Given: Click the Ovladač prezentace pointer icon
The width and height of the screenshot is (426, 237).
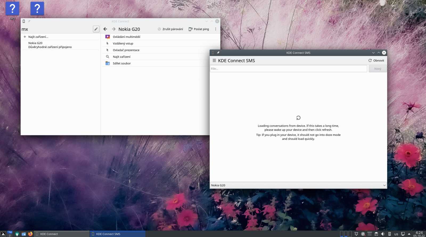Looking at the screenshot, I should click(108, 50).
